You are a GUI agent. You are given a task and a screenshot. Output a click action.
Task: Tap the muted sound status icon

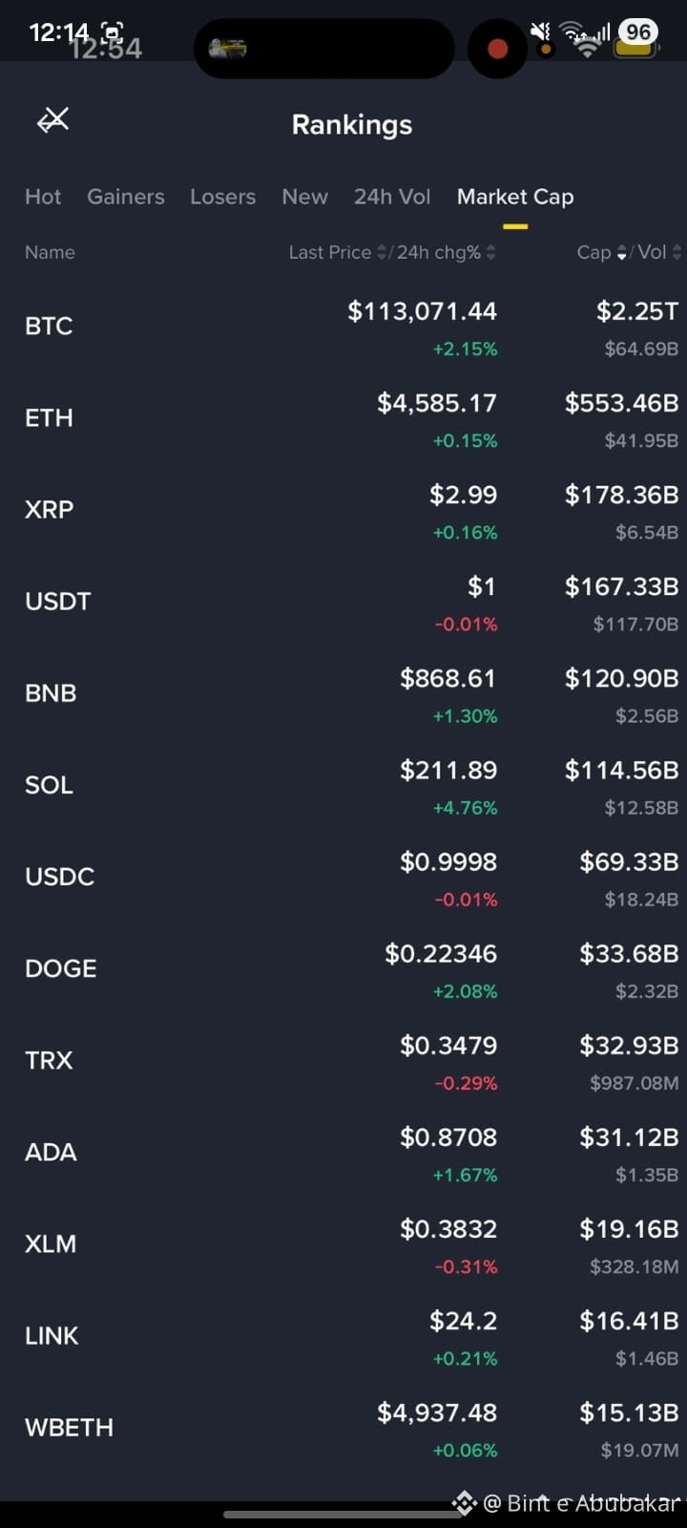pos(541,32)
